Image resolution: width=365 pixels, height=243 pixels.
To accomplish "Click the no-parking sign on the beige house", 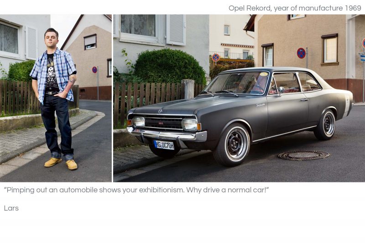I will click(301, 53).
